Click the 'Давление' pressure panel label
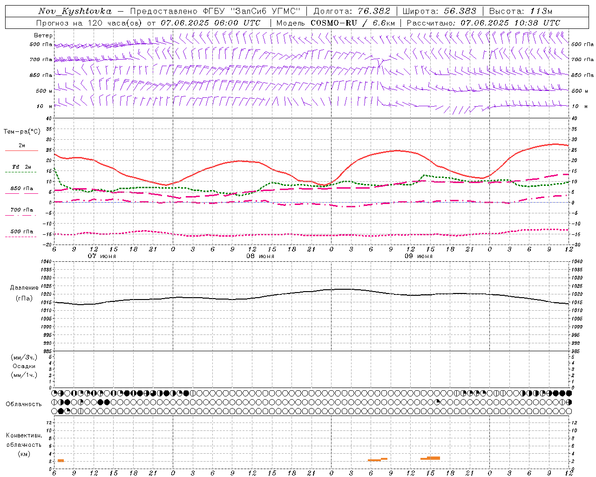596x477 pixels. pos(24,288)
